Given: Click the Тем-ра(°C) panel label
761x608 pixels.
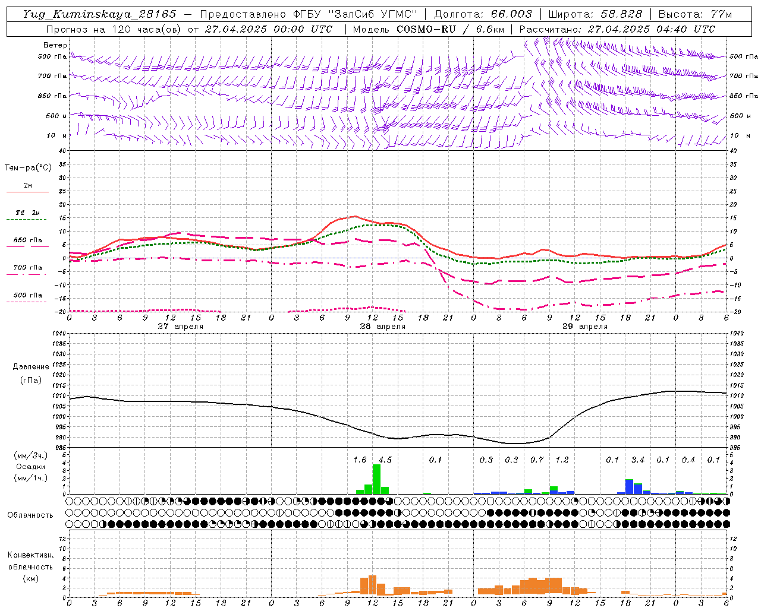Looking at the screenshot, I should pyautogui.click(x=28, y=168).
